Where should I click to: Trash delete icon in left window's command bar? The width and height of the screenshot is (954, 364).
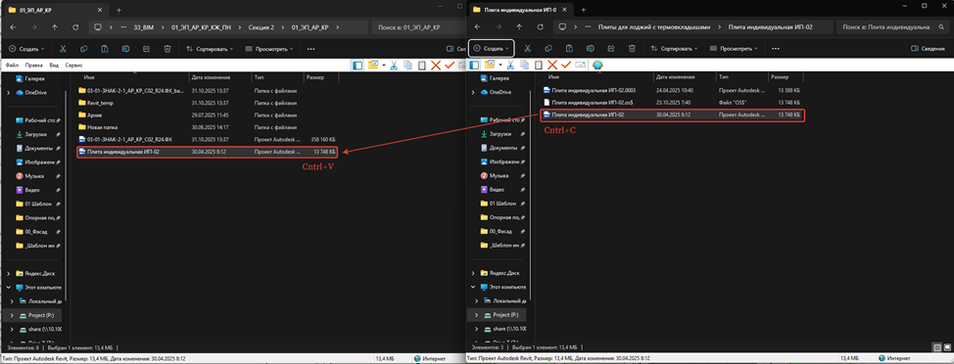click(167, 49)
